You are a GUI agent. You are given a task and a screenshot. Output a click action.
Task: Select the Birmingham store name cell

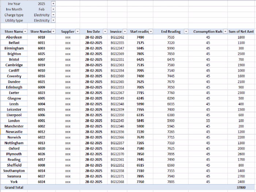coord(14,48)
